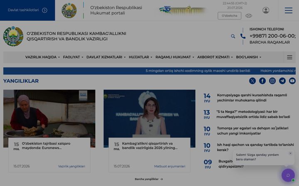Open headline O'zbekiston tajribasi xalqaro maydonda
299x186 pixels.
coord(46,146)
